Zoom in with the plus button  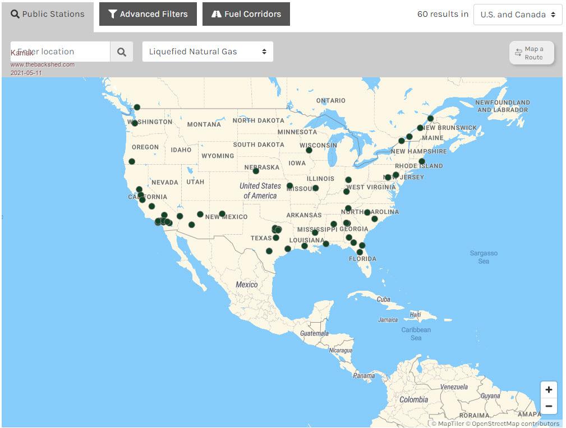click(549, 390)
